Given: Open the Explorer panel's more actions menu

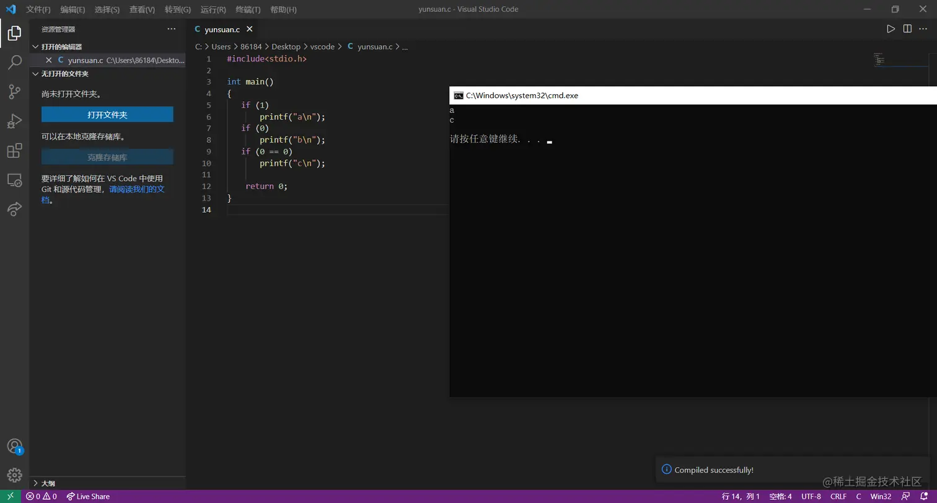Looking at the screenshot, I should point(172,29).
